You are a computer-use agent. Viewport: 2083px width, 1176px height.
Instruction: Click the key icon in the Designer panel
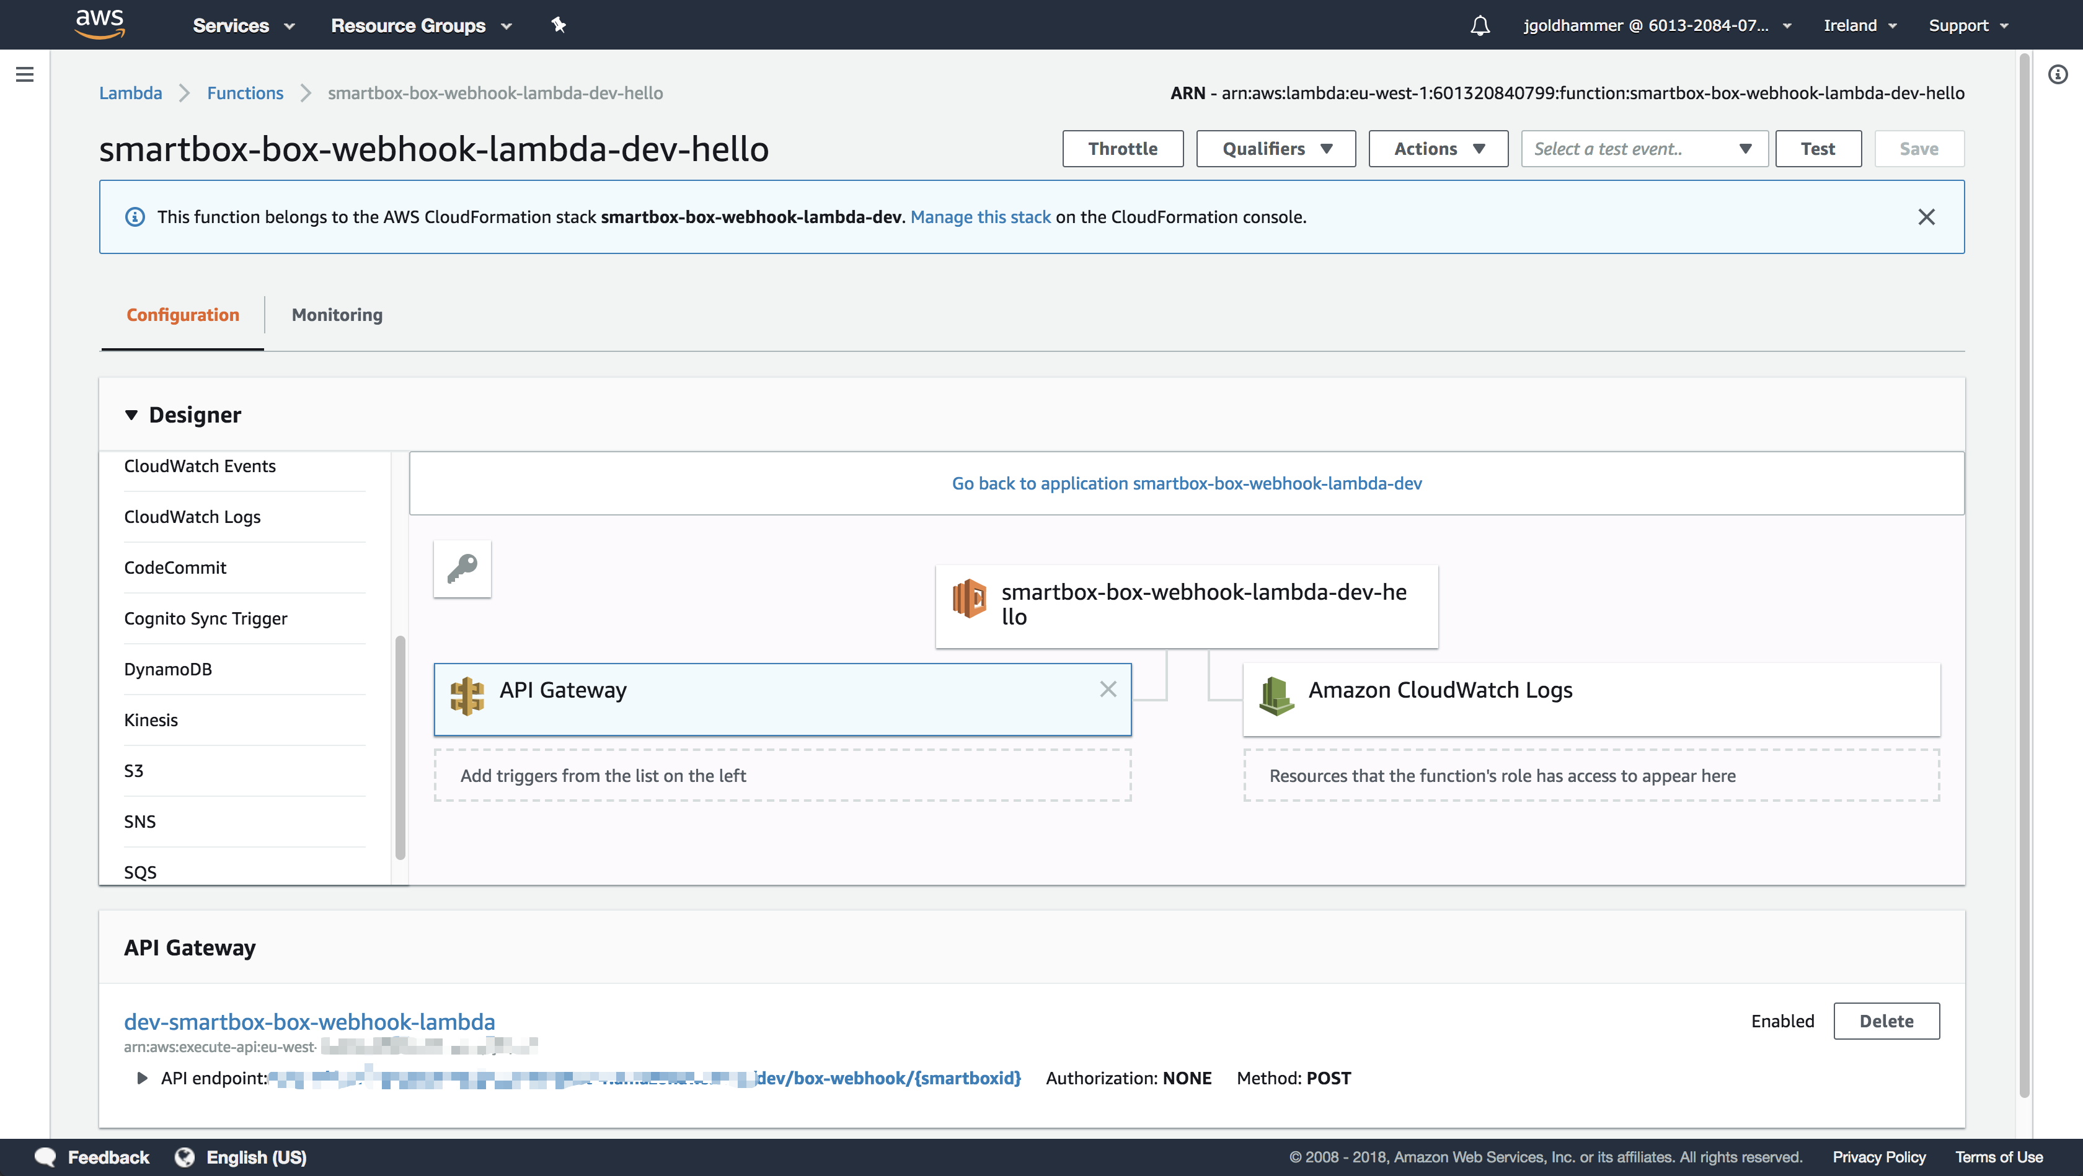462,569
